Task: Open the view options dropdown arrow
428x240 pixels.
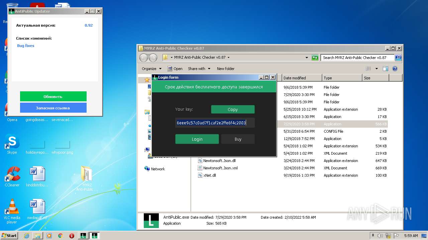Action: click(377, 69)
